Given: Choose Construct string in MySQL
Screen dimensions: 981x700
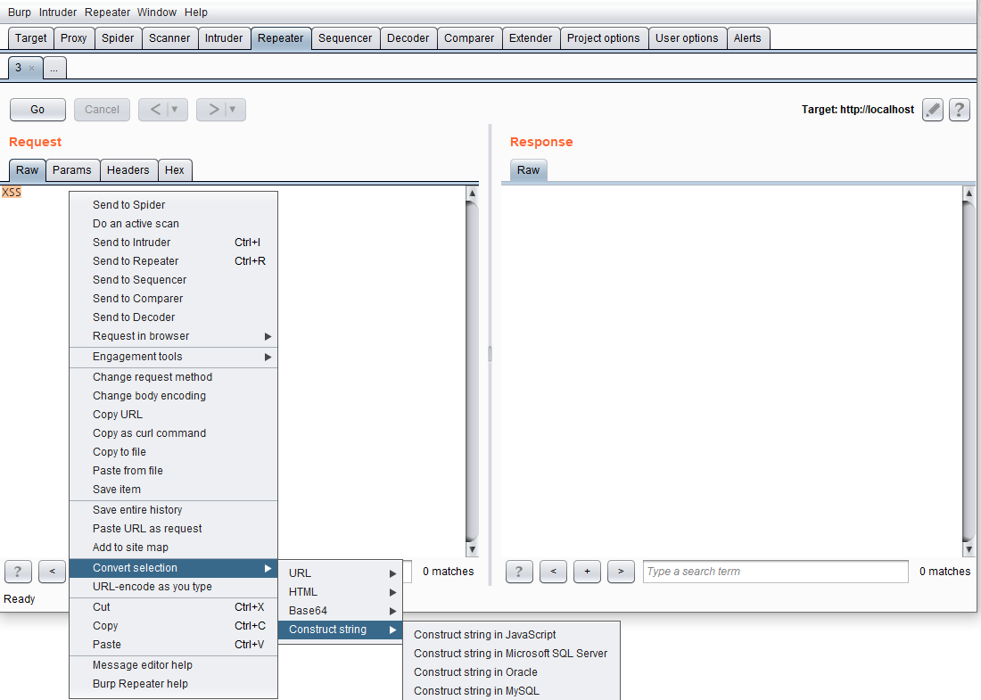Looking at the screenshot, I should pos(512,690).
